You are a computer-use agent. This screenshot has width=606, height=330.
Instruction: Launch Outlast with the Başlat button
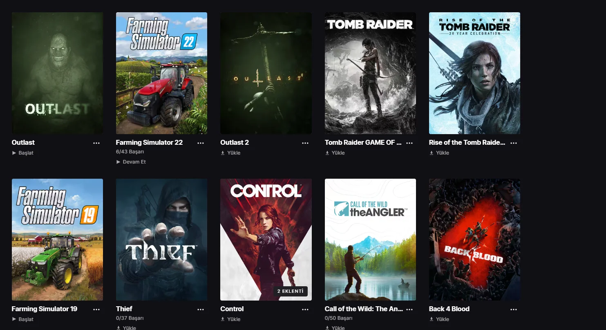click(x=23, y=153)
